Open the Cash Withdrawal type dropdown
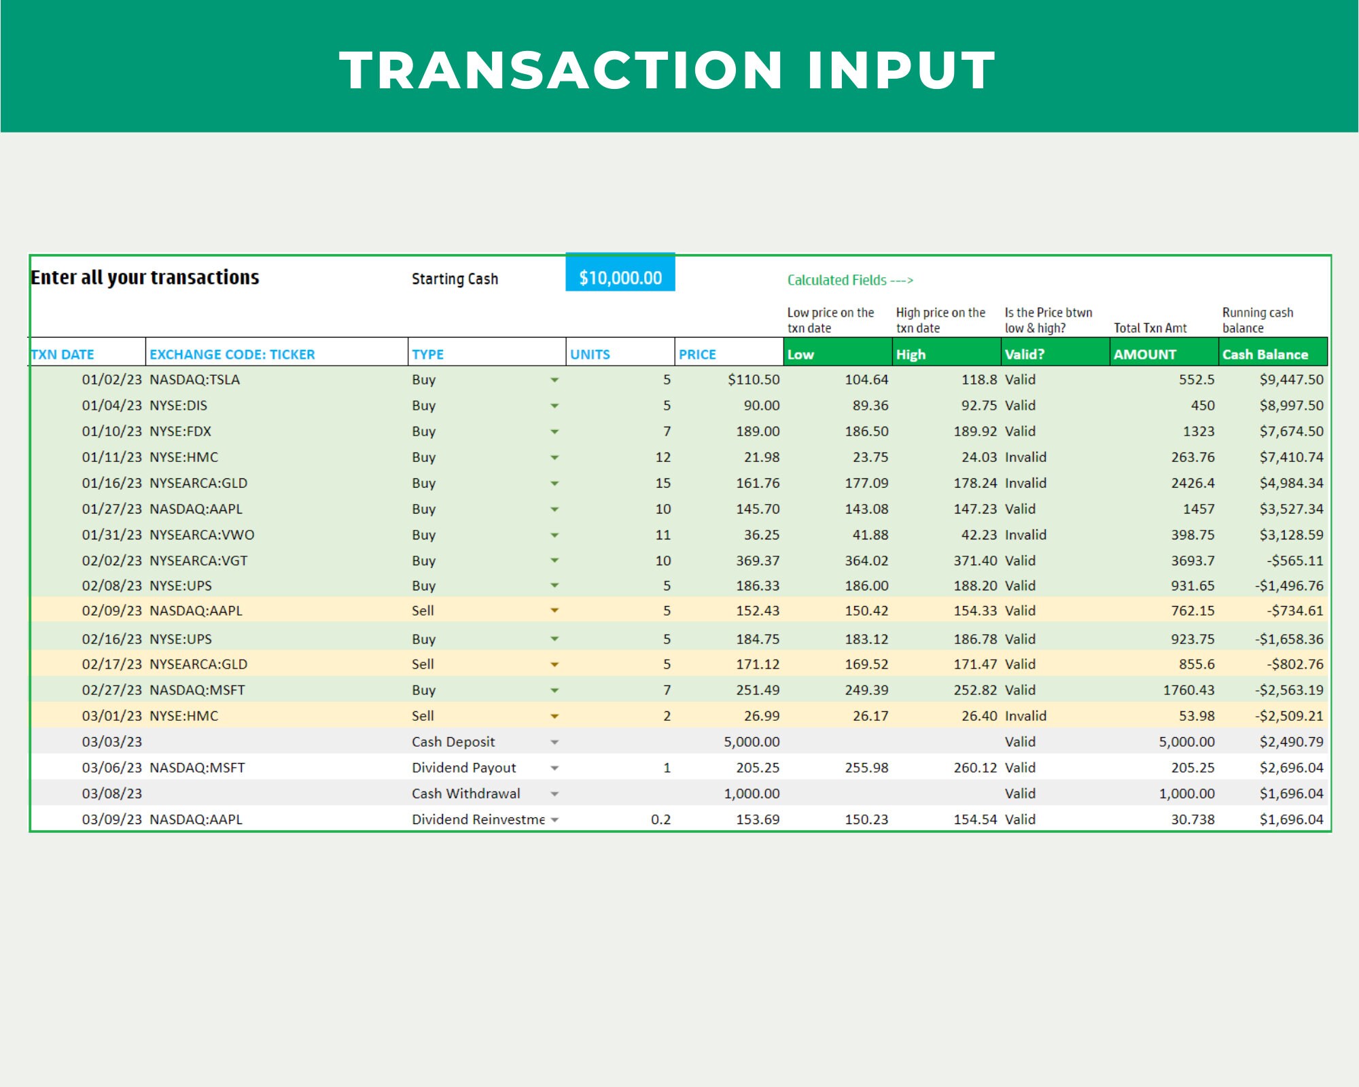The width and height of the screenshot is (1359, 1087). click(x=554, y=794)
